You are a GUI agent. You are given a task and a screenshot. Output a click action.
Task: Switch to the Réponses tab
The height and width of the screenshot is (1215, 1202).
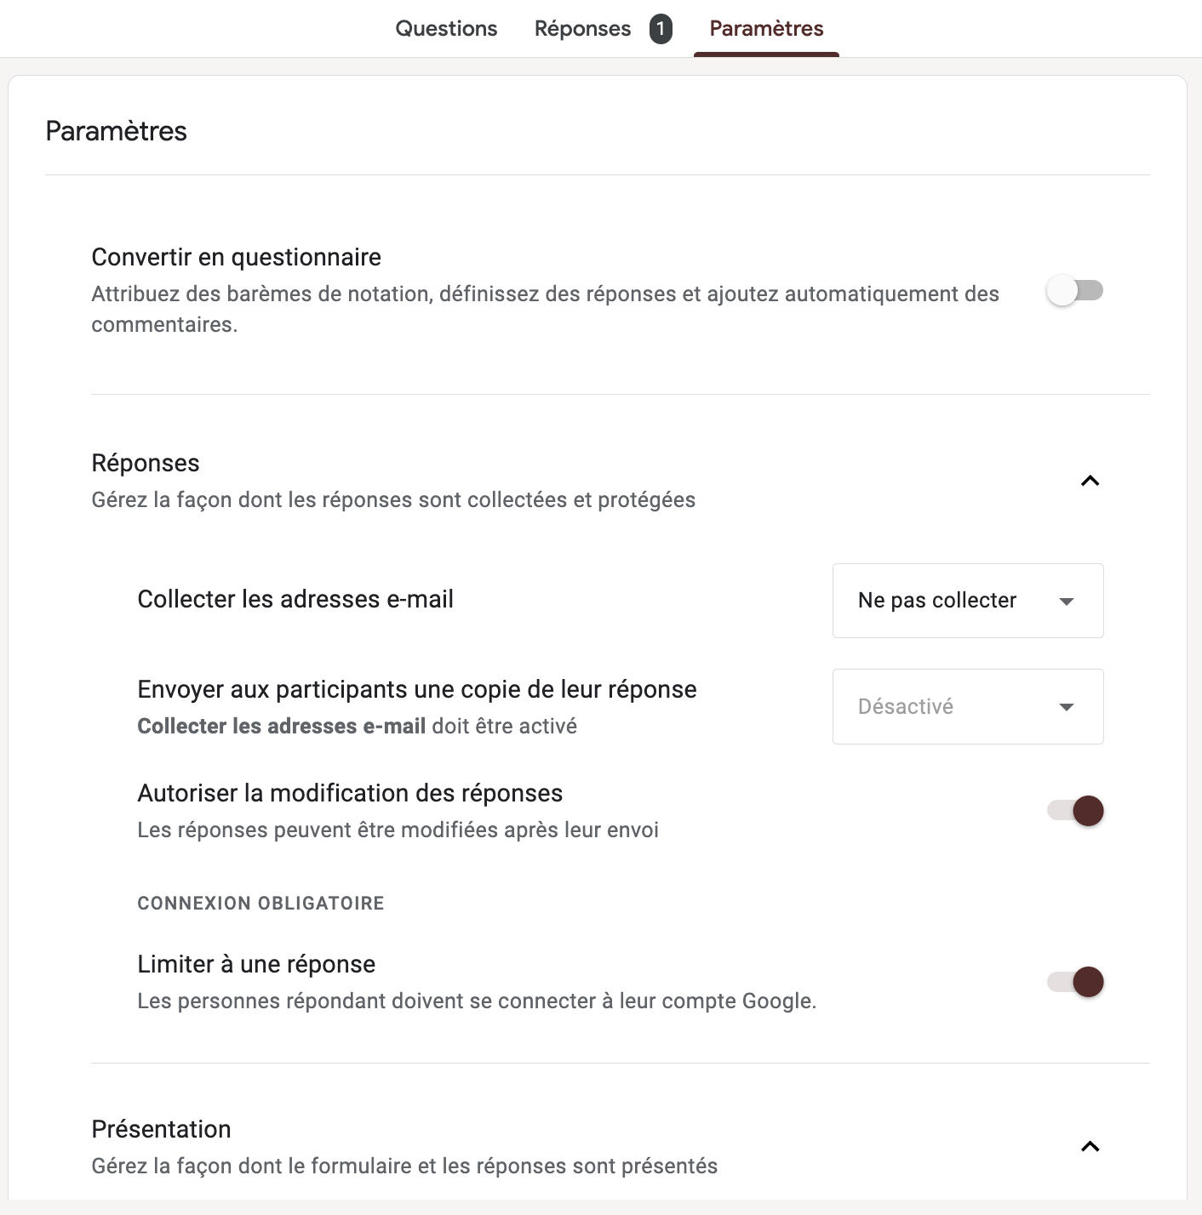point(582,28)
